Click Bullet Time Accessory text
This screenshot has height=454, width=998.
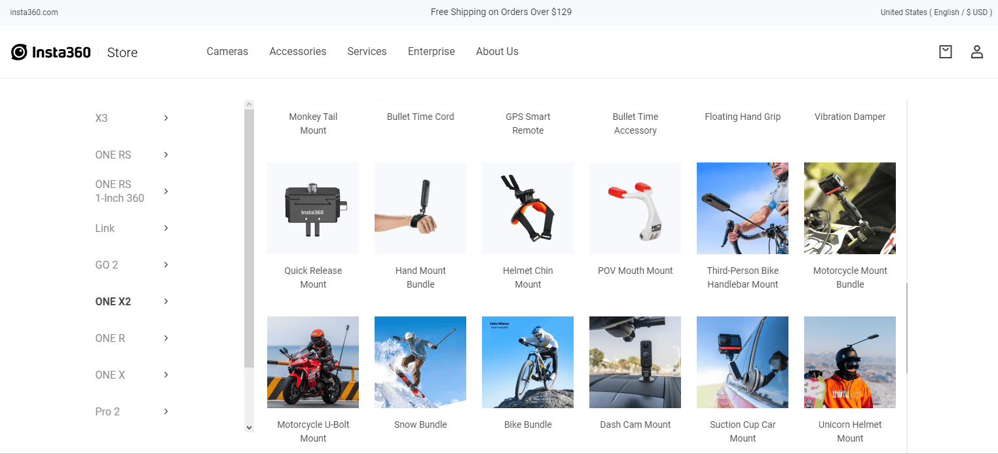tap(635, 124)
